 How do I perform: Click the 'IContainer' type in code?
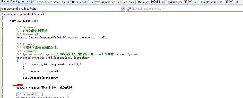pyautogui.click(x=70, y=38)
